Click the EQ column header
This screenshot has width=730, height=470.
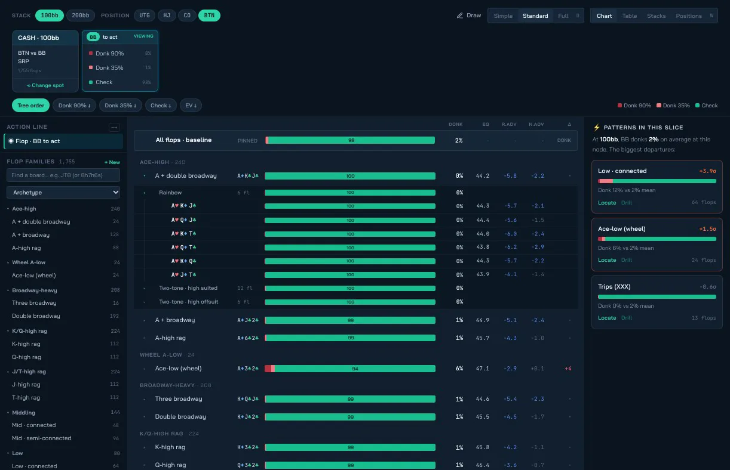(x=486, y=125)
